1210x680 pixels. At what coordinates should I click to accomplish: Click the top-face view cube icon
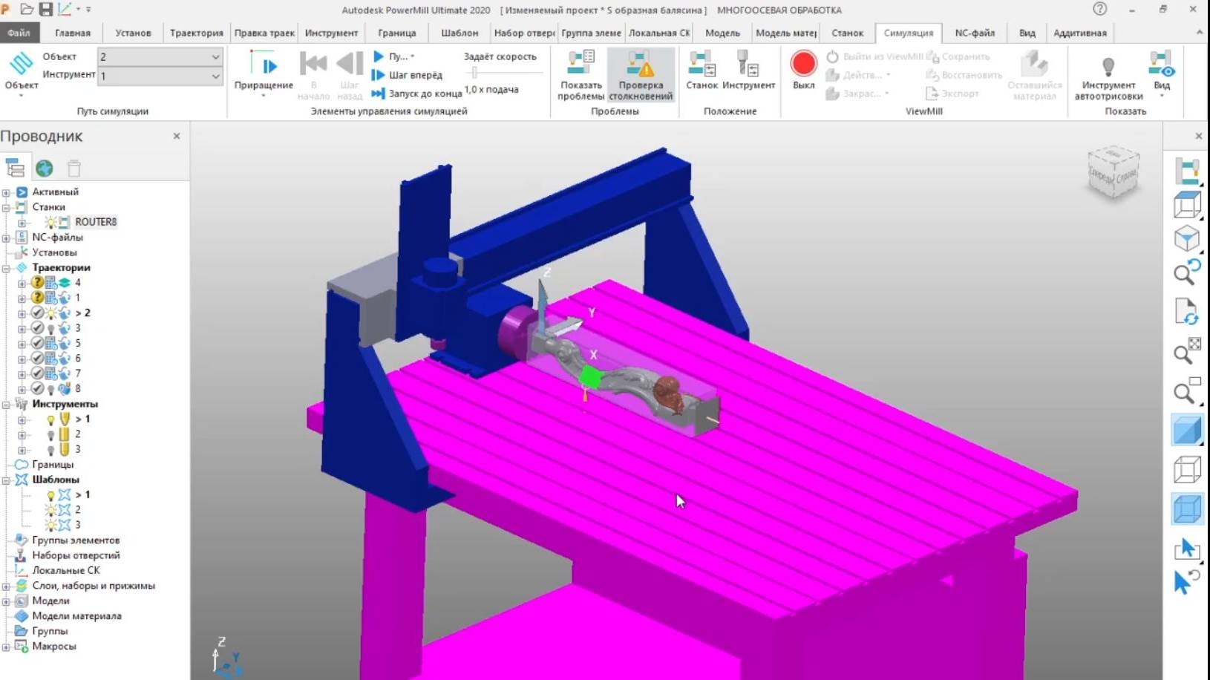pos(1187,205)
